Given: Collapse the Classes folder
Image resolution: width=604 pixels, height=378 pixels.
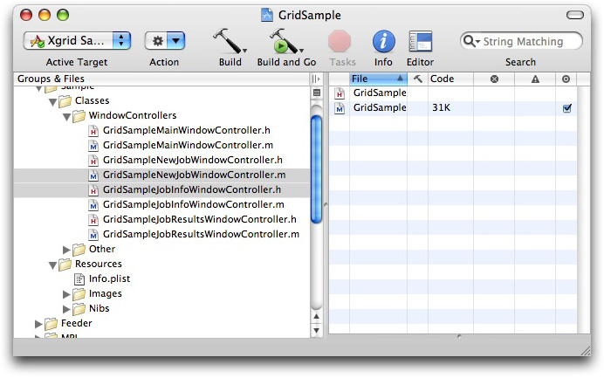Looking at the screenshot, I should coord(52,102).
